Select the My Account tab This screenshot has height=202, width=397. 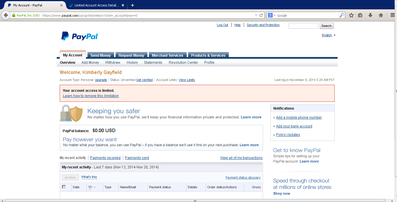coord(73,55)
